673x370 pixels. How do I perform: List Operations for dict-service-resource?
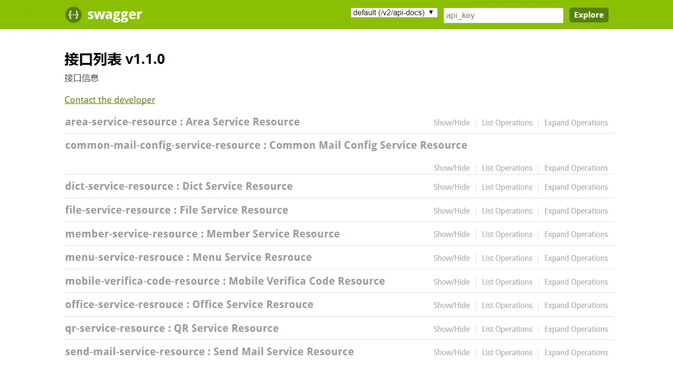point(507,187)
